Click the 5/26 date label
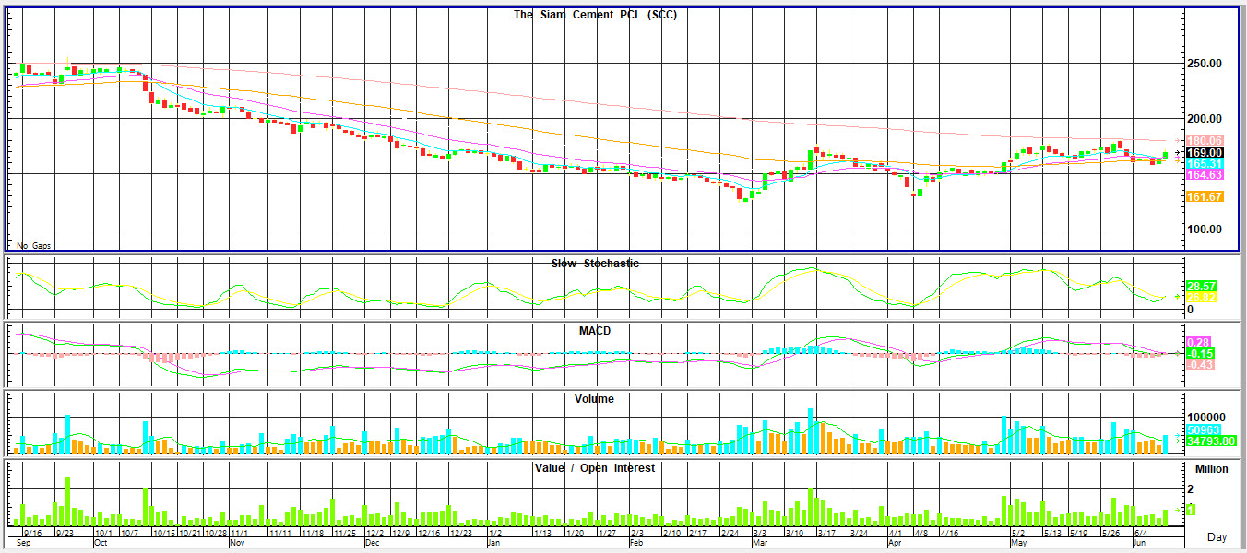This screenshot has width=1247, height=553. (1110, 533)
